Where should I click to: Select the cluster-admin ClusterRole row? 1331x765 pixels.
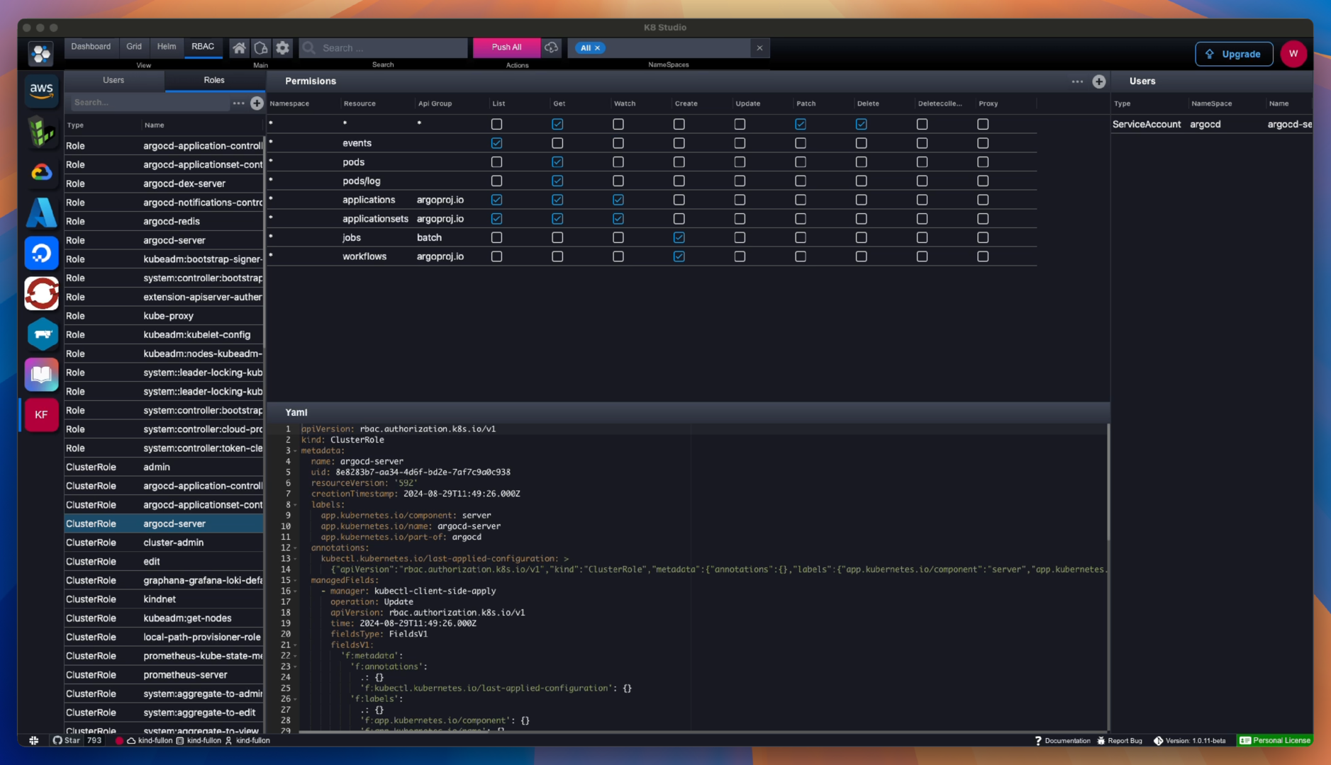164,543
